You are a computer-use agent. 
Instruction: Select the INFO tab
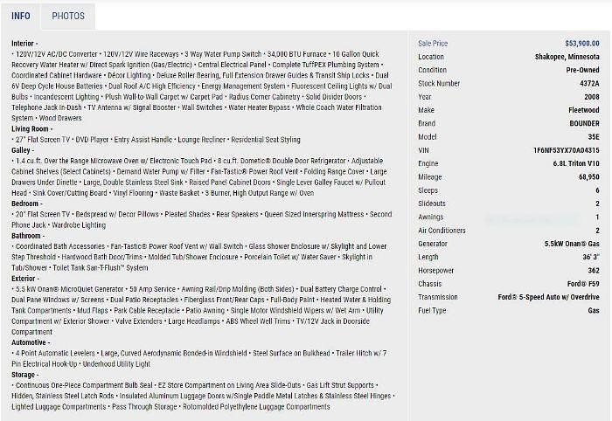[21, 16]
